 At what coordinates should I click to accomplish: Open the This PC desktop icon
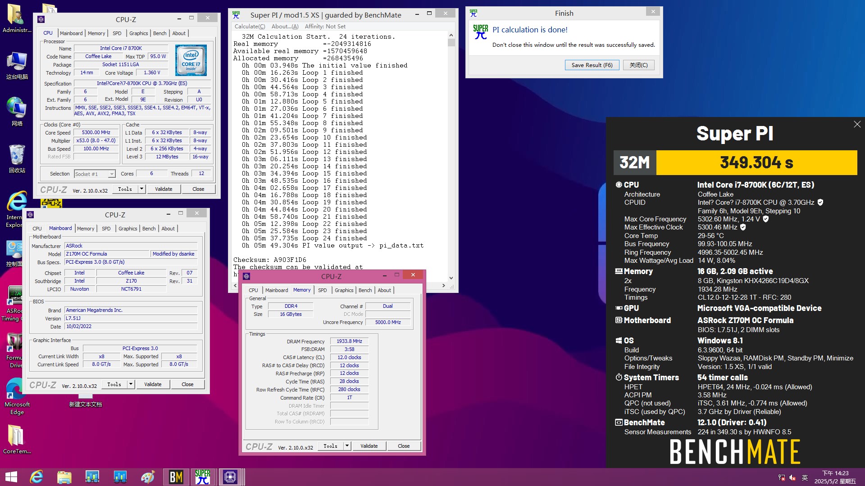[x=17, y=65]
